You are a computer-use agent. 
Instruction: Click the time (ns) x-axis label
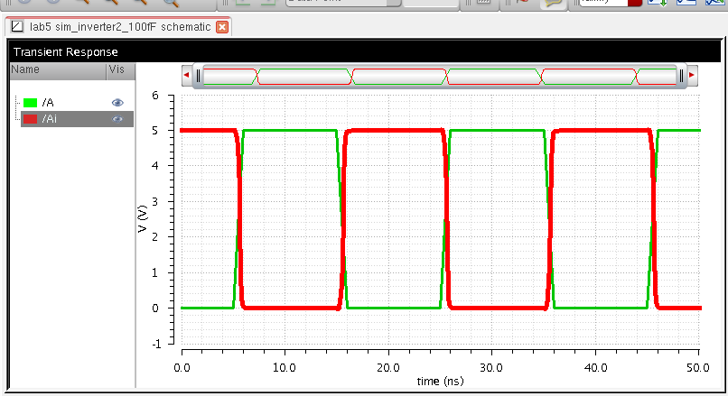(x=440, y=382)
